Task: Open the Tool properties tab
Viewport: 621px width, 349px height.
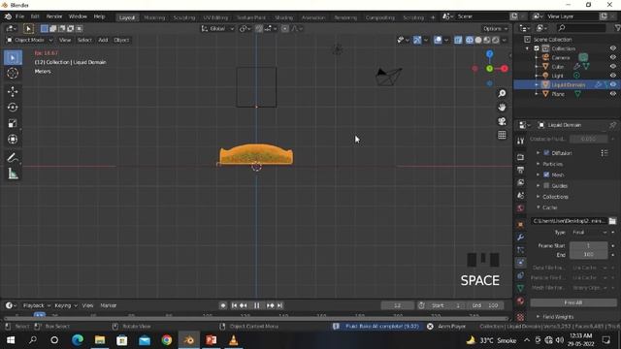Action: click(520, 141)
